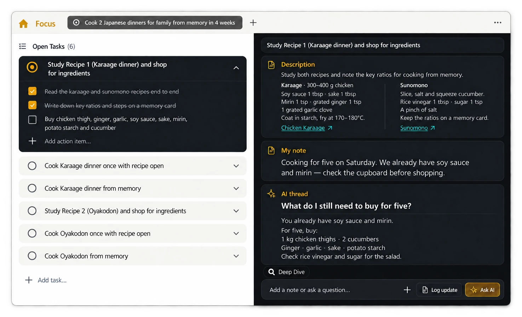Open Chicken Karaage external link arrow

330,128
